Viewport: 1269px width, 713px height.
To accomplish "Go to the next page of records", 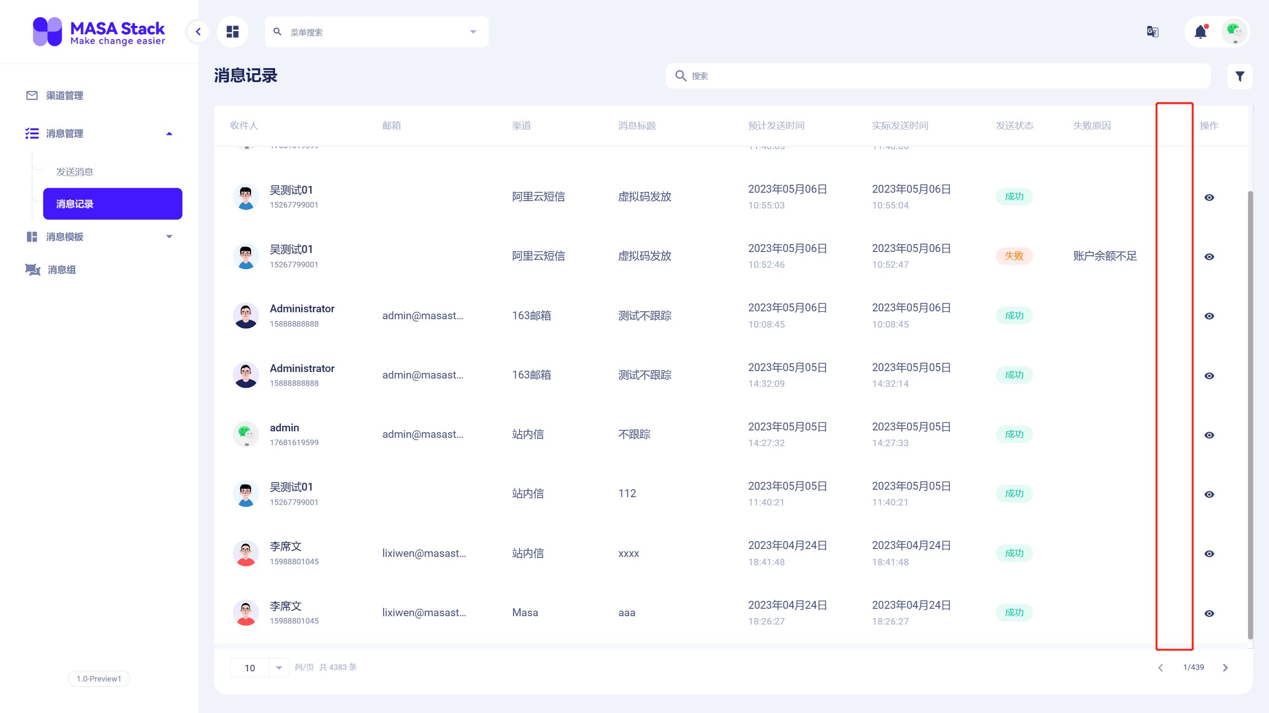I will click(x=1226, y=667).
